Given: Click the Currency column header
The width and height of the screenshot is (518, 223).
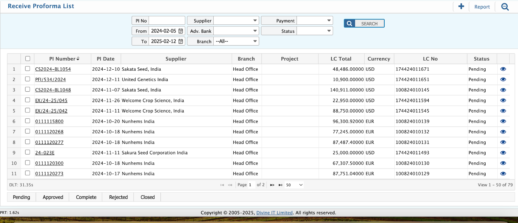Looking at the screenshot, I should point(379,59).
